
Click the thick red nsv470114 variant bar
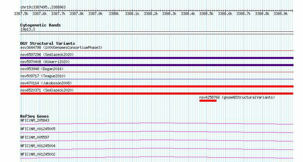(157, 86)
